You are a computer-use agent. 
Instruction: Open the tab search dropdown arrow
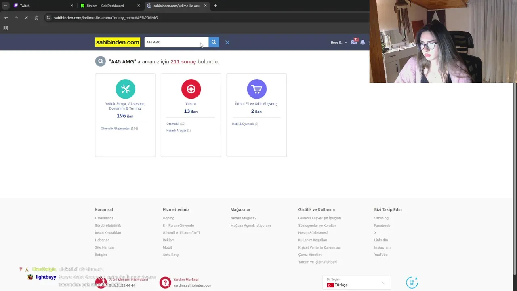coord(5,6)
